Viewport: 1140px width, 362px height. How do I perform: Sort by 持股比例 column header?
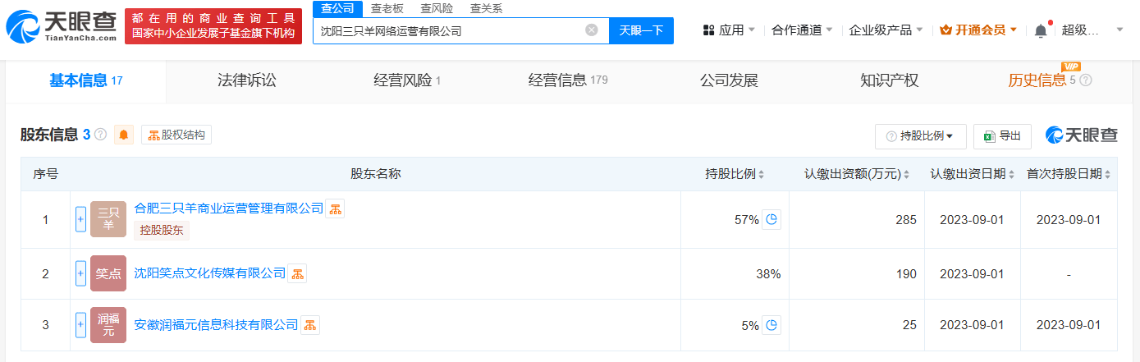tap(735, 174)
